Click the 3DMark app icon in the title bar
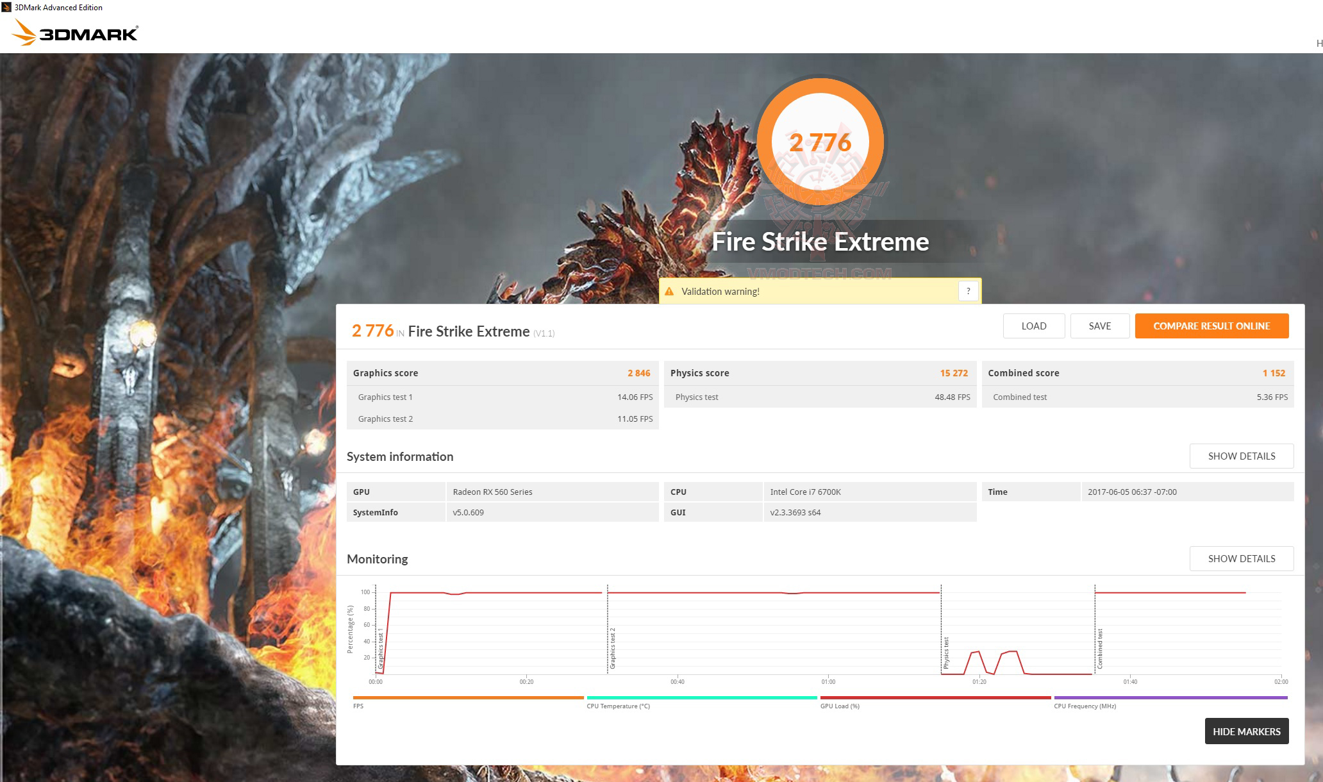Image resolution: width=1323 pixels, height=782 pixels. click(x=6, y=7)
